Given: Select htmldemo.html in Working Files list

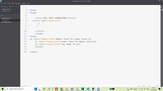Looking at the screenshot, I should [x=6, y=11].
